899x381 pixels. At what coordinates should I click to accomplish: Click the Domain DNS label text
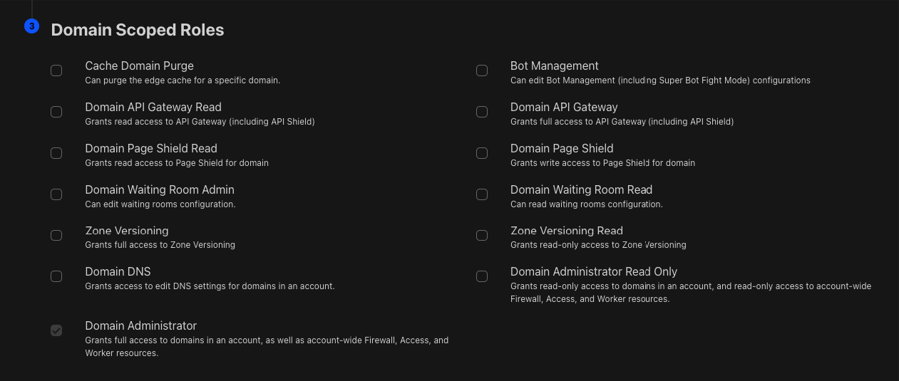(x=118, y=271)
